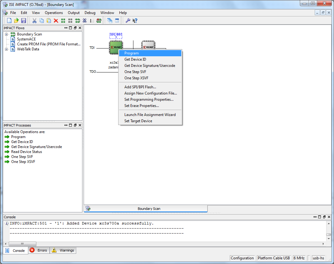Open the File menu
334x264 pixels.
(13, 13)
